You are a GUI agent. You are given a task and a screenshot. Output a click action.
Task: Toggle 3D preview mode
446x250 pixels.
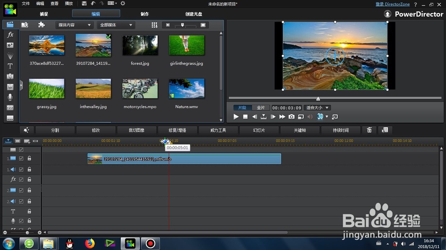click(320, 117)
